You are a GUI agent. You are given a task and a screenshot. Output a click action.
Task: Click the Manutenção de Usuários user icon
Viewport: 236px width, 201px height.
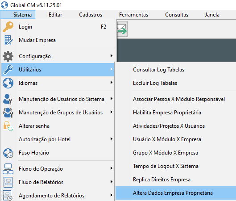pos(8,99)
